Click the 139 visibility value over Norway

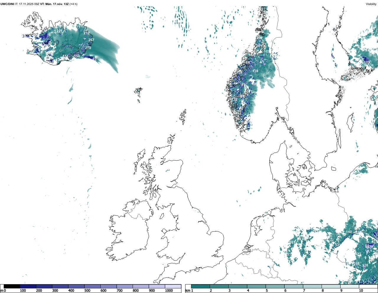255,71
